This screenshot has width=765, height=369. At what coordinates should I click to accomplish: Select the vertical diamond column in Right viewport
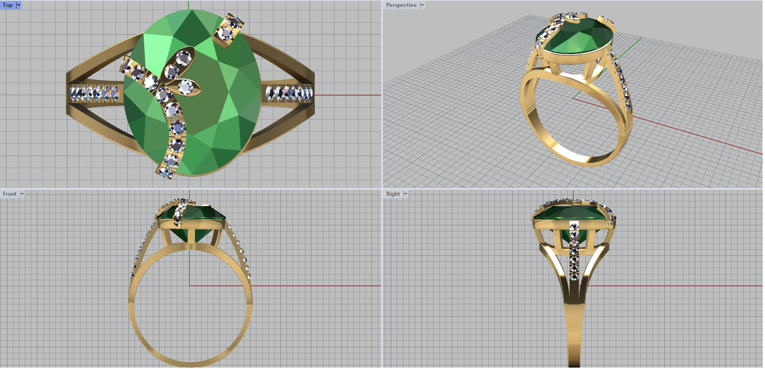coord(574,249)
